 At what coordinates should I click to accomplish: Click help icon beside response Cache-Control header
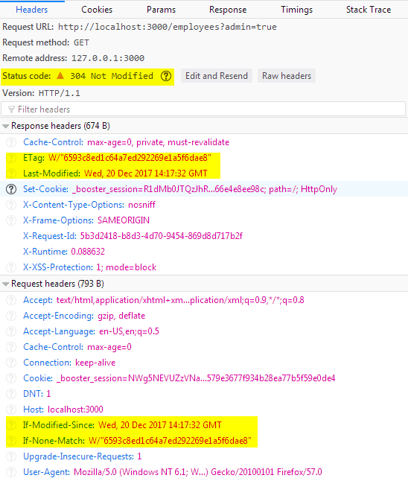point(11,142)
